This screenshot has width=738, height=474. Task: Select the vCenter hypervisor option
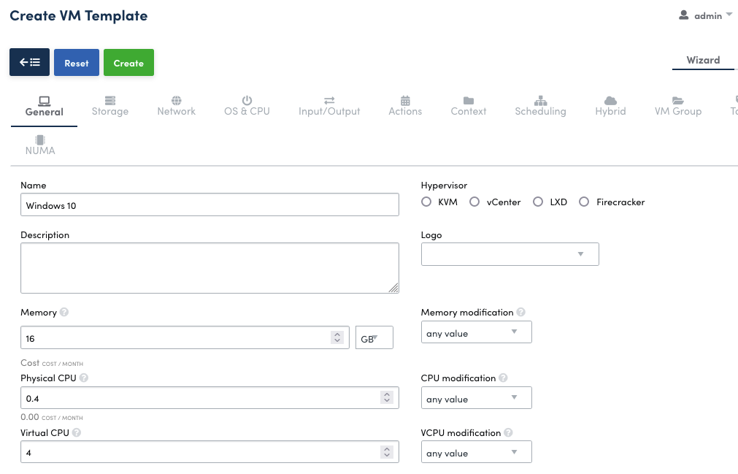pyautogui.click(x=474, y=202)
